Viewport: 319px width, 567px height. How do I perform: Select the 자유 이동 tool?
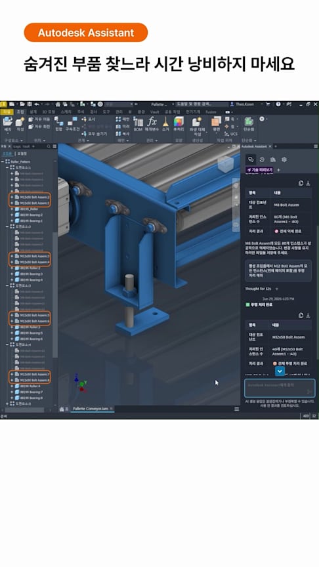(x=39, y=119)
